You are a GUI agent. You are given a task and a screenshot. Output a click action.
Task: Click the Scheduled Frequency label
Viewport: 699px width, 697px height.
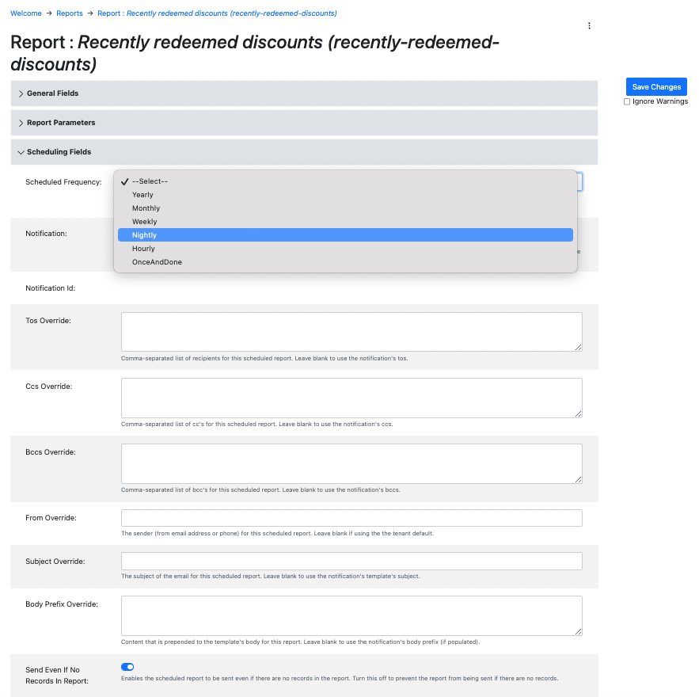[63, 182]
